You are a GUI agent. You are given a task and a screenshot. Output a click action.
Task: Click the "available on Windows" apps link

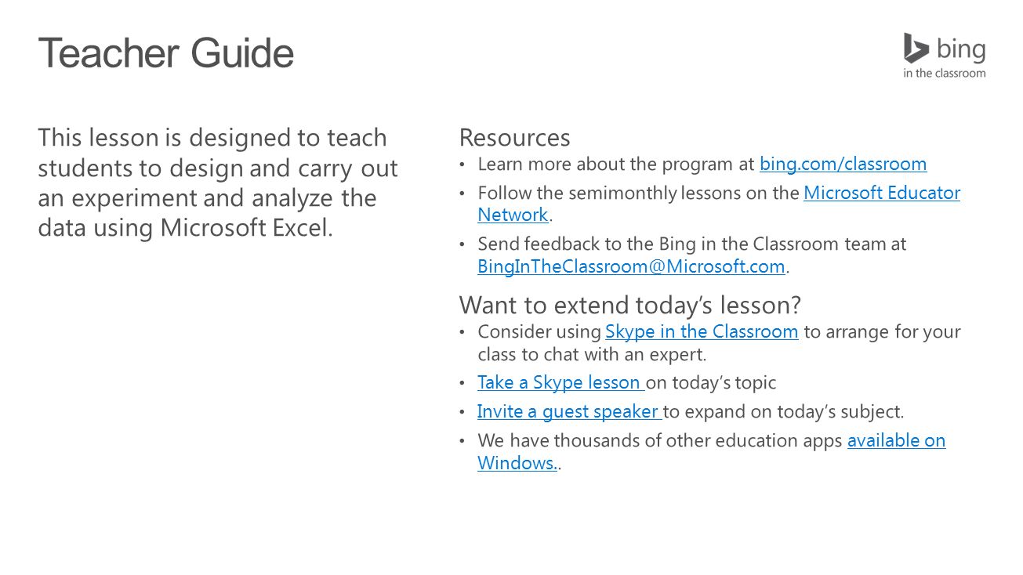click(x=896, y=440)
